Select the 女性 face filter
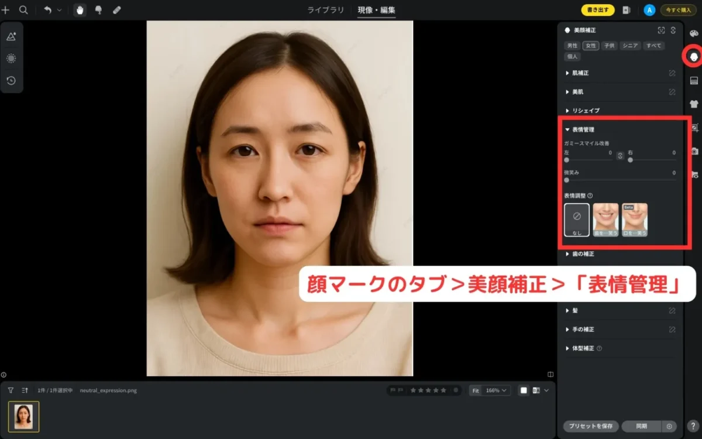This screenshot has height=439, width=702. pyautogui.click(x=591, y=46)
